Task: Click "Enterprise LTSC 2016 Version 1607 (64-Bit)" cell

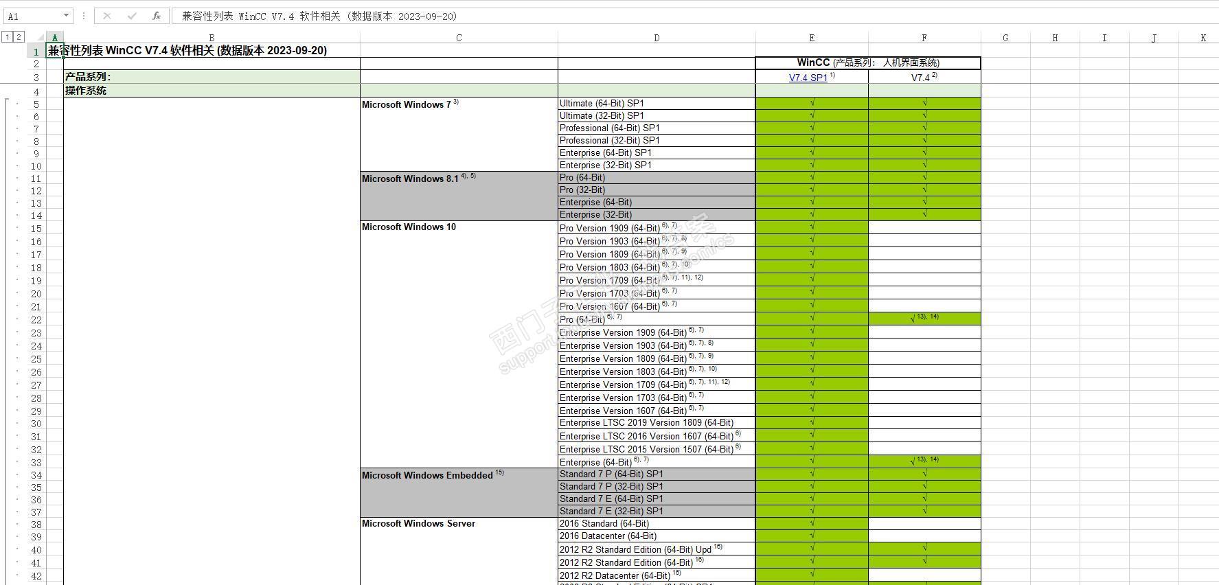Action: tap(657, 436)
